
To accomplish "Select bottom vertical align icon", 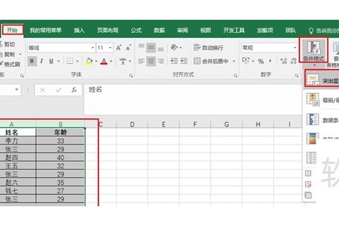I will 160,48.
